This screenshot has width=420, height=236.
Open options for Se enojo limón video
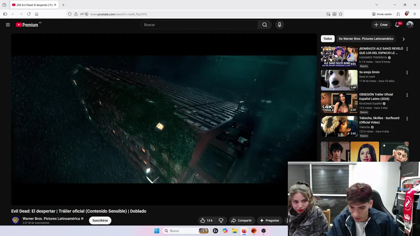407,72
